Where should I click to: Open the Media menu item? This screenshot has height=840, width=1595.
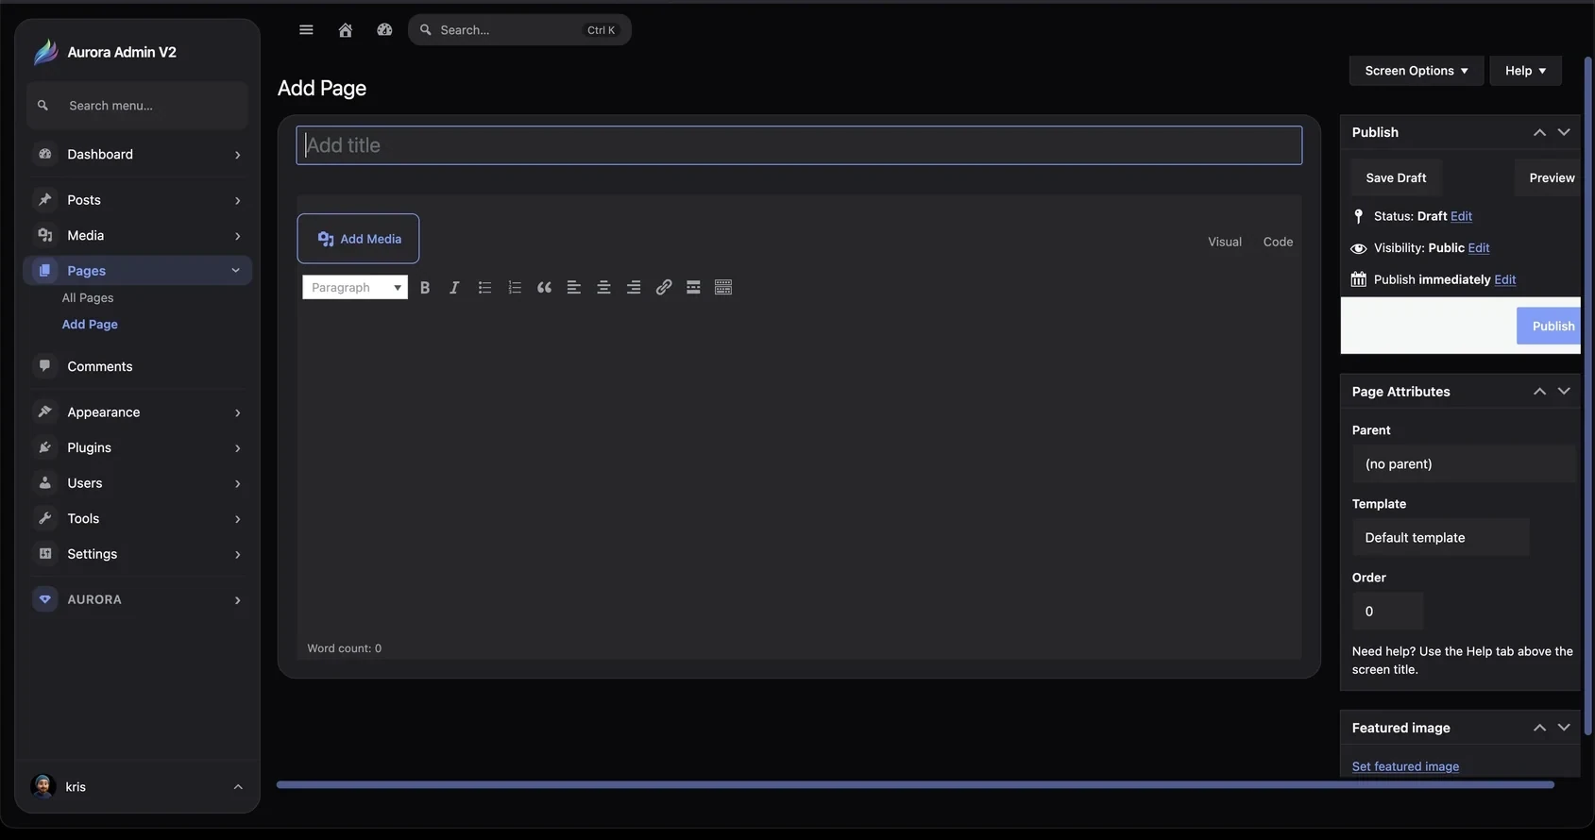click(138, 235)
